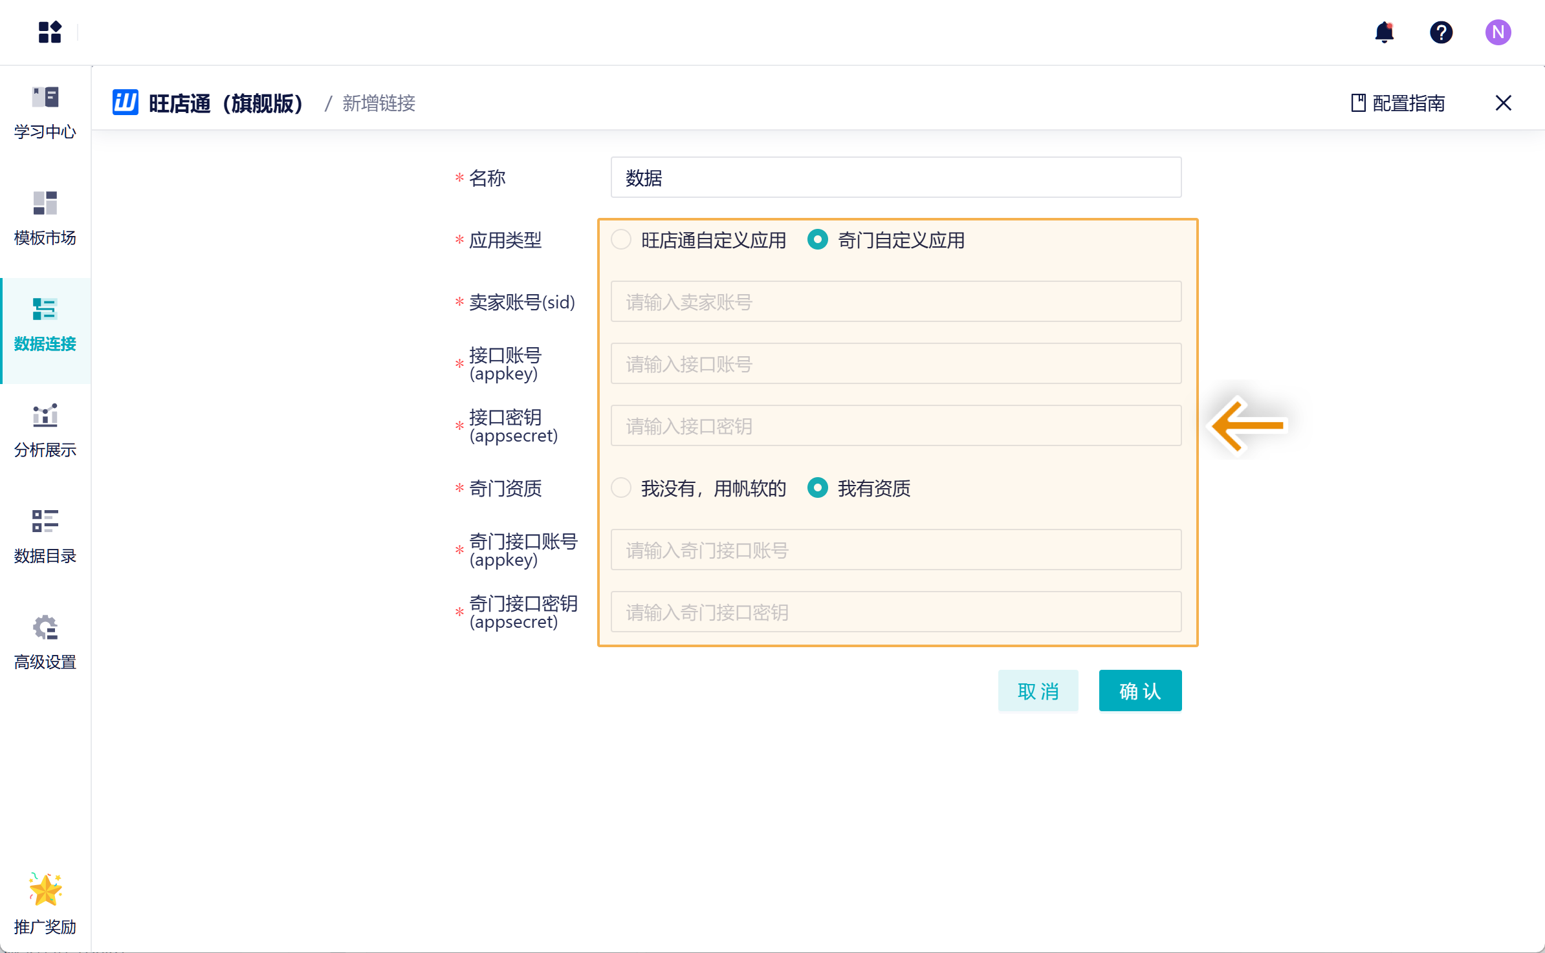Focus the 接口账号 appkey input
The width and height of the screenshot is (1545, 953).
click(896, 363)
